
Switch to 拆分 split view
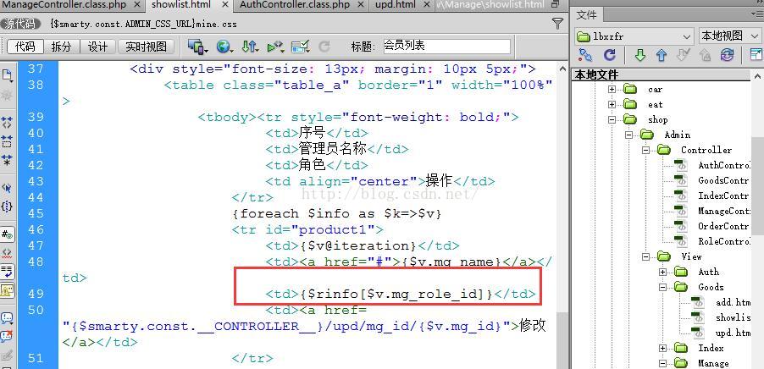[61, 47]
